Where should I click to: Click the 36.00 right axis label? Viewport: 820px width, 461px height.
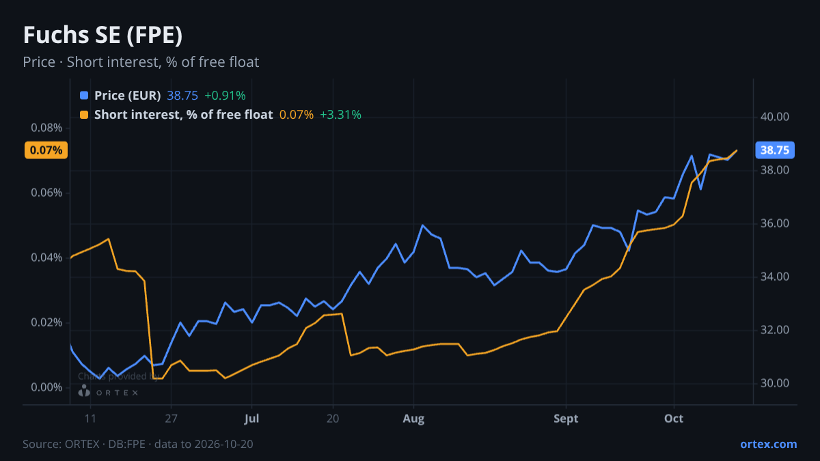pos(775,223)
